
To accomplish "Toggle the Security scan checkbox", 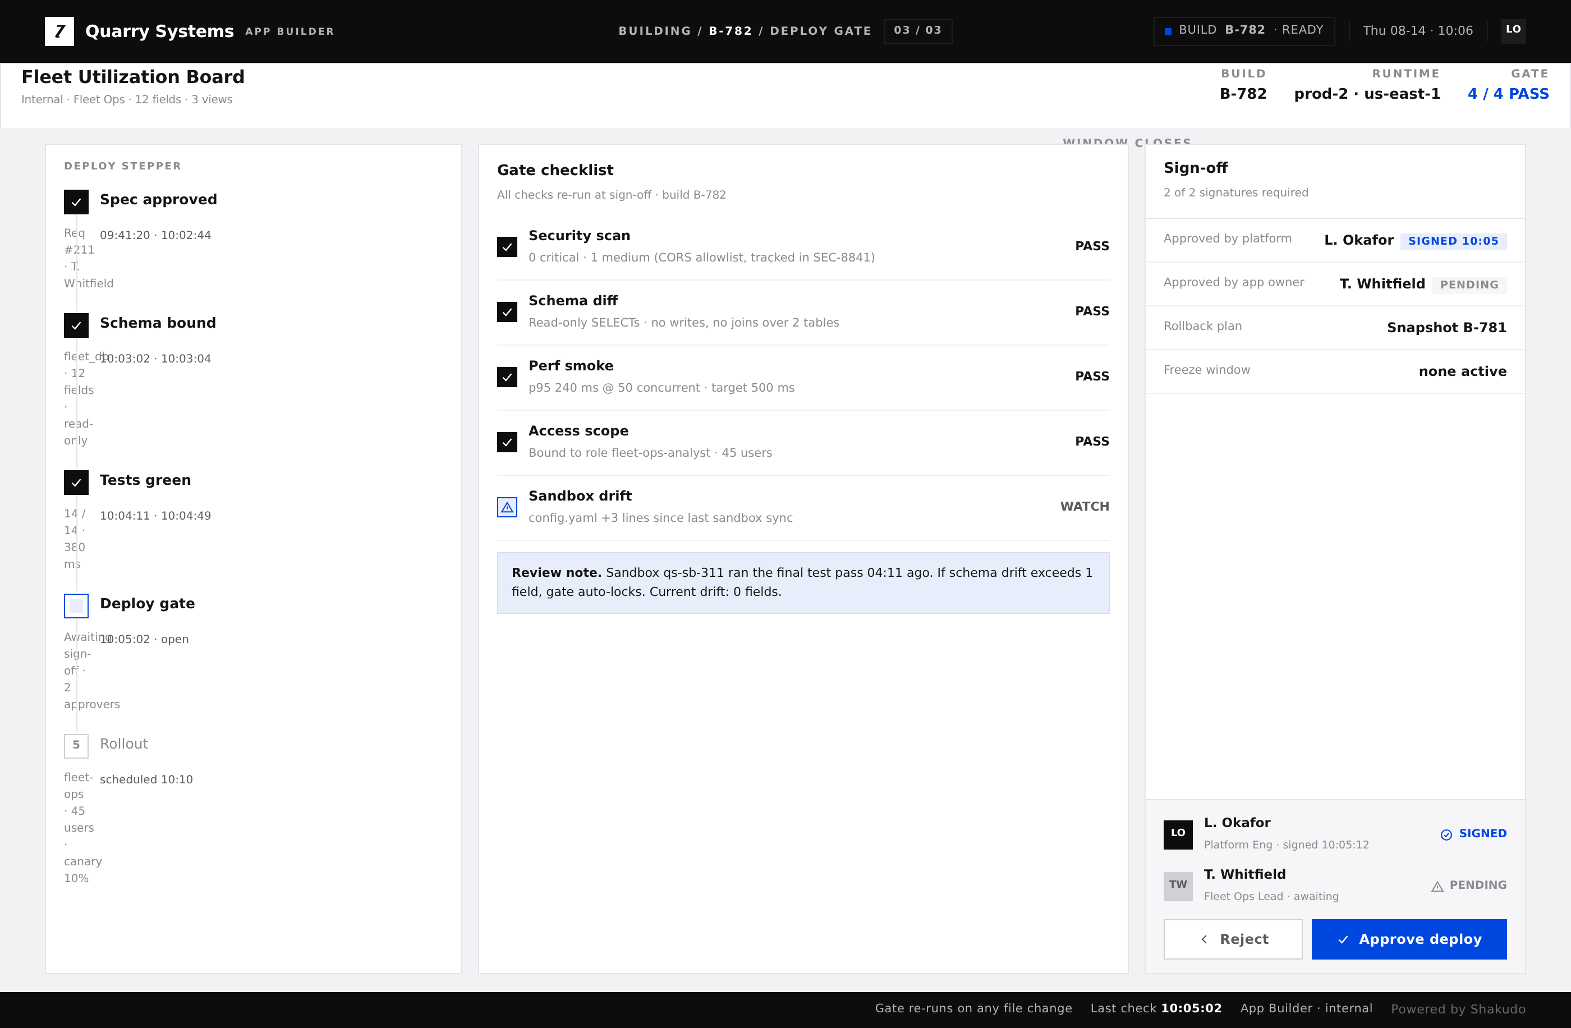I will (x=507, y=247).
